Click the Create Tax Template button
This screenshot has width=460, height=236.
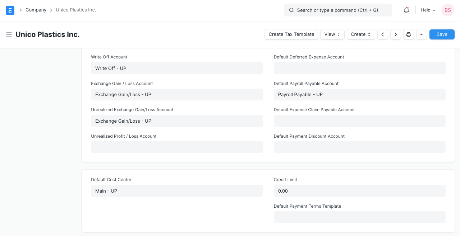point(291,34)
